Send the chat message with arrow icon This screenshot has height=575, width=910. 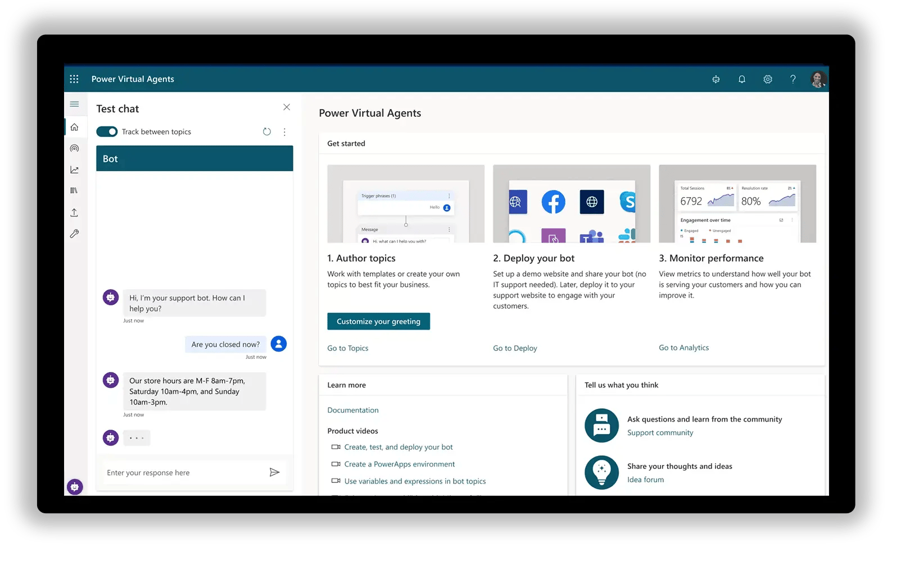274,472
